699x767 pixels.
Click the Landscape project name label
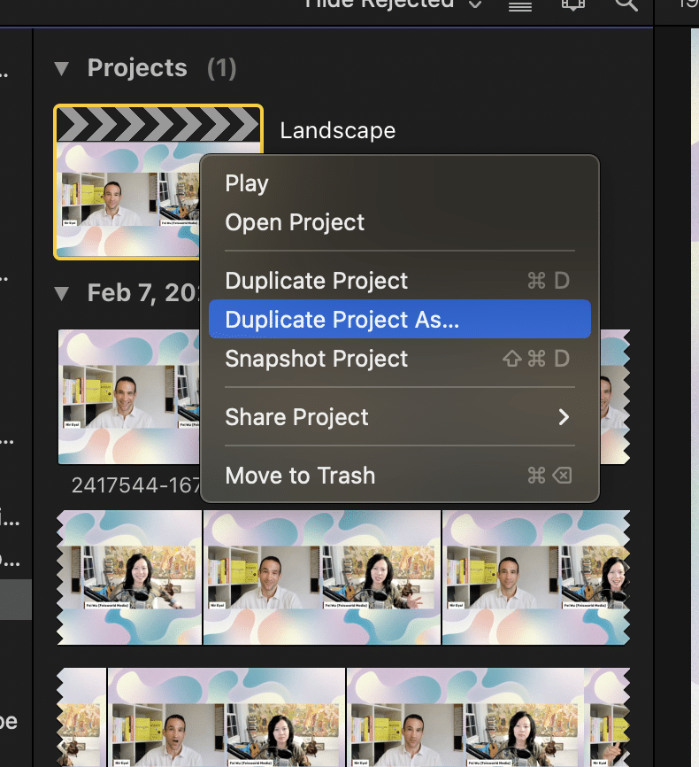pos(337,131)
